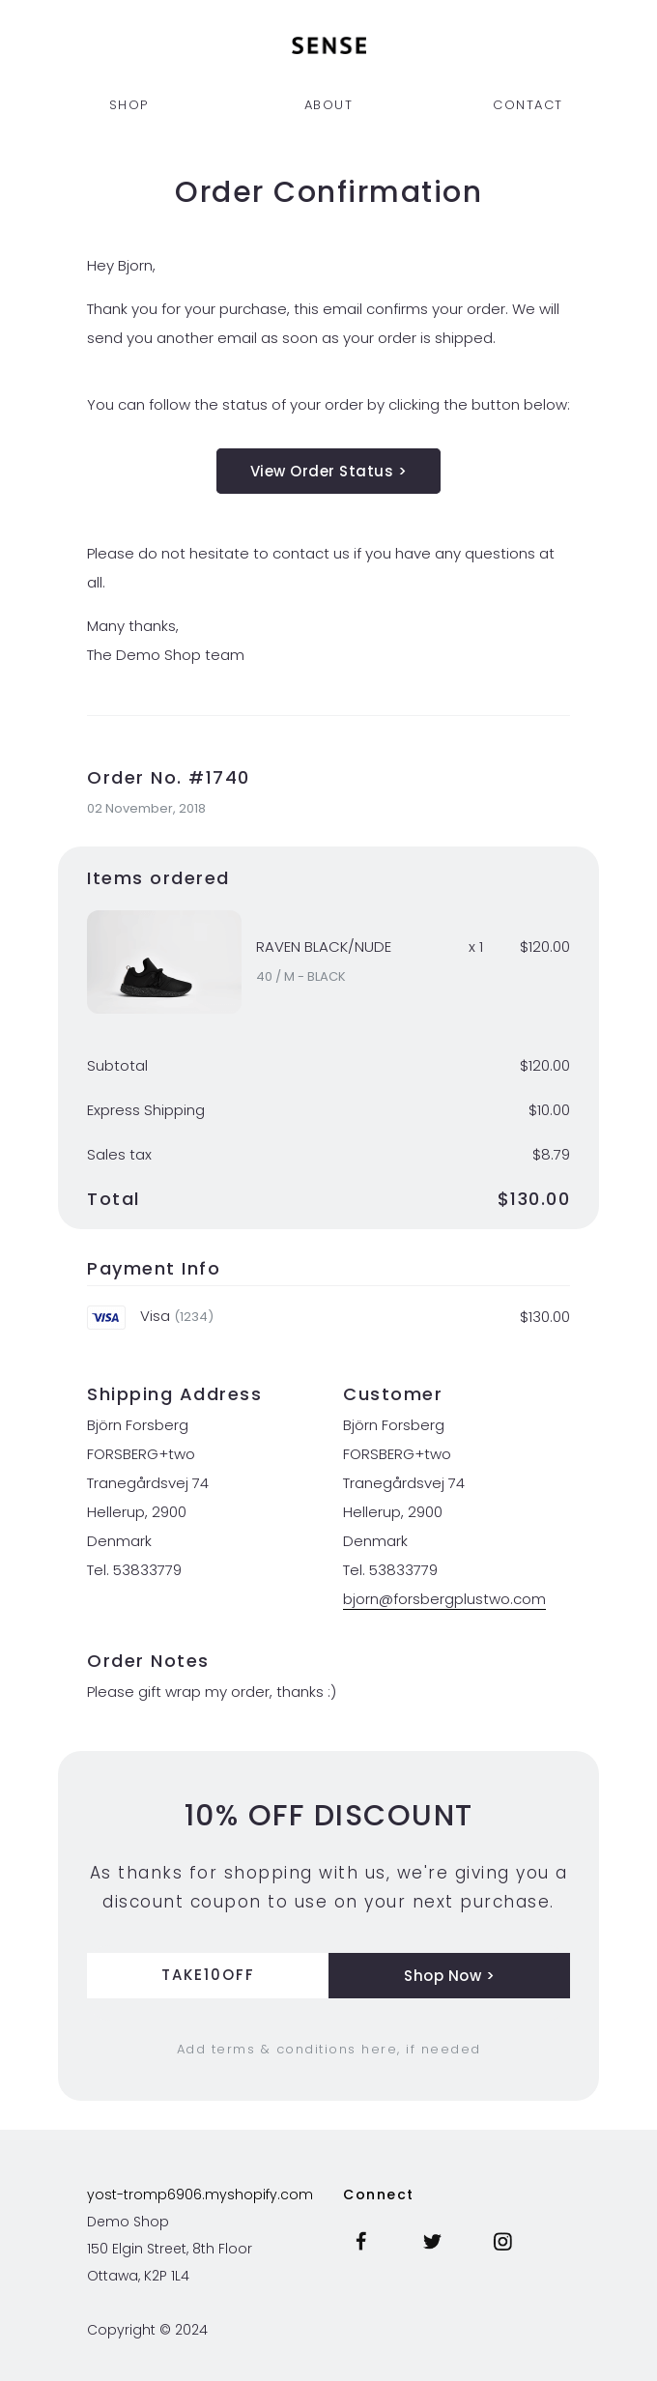657x2381 pixels.
Task: Select the TAKE10OFF coupon code
Action: (208, 1975)
